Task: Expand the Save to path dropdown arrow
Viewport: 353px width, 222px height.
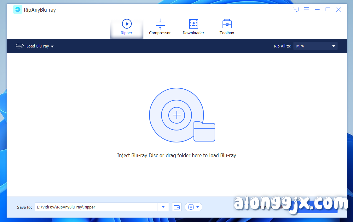Action: 163,207
